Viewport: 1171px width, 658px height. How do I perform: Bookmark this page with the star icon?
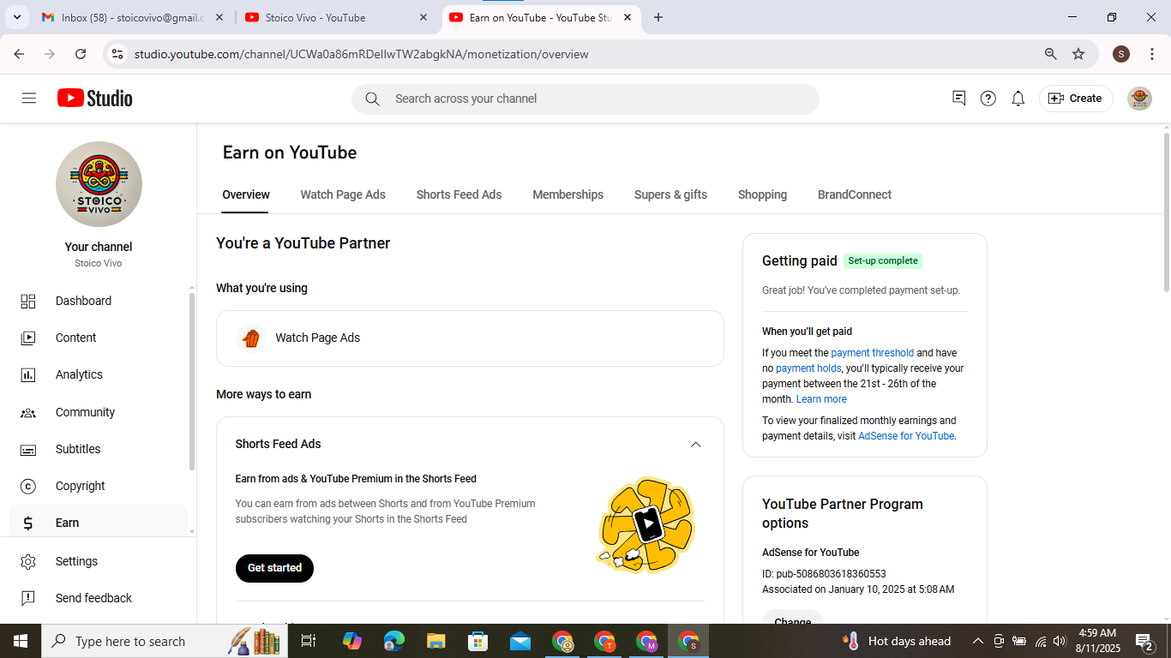[1078, 54]
